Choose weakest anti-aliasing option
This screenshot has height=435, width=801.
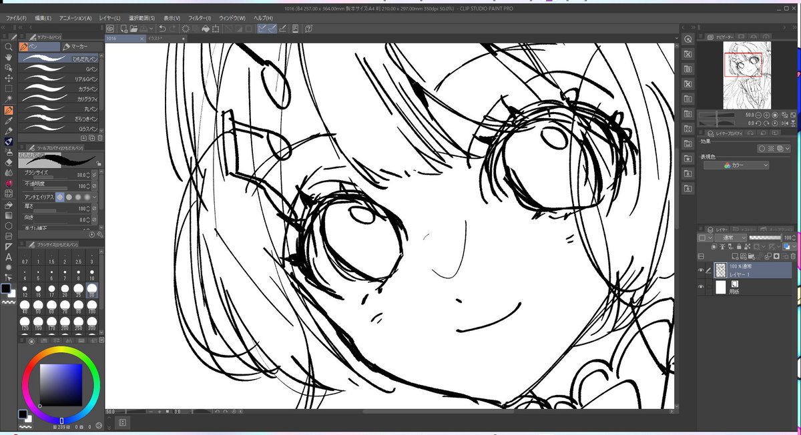[60, 197]
